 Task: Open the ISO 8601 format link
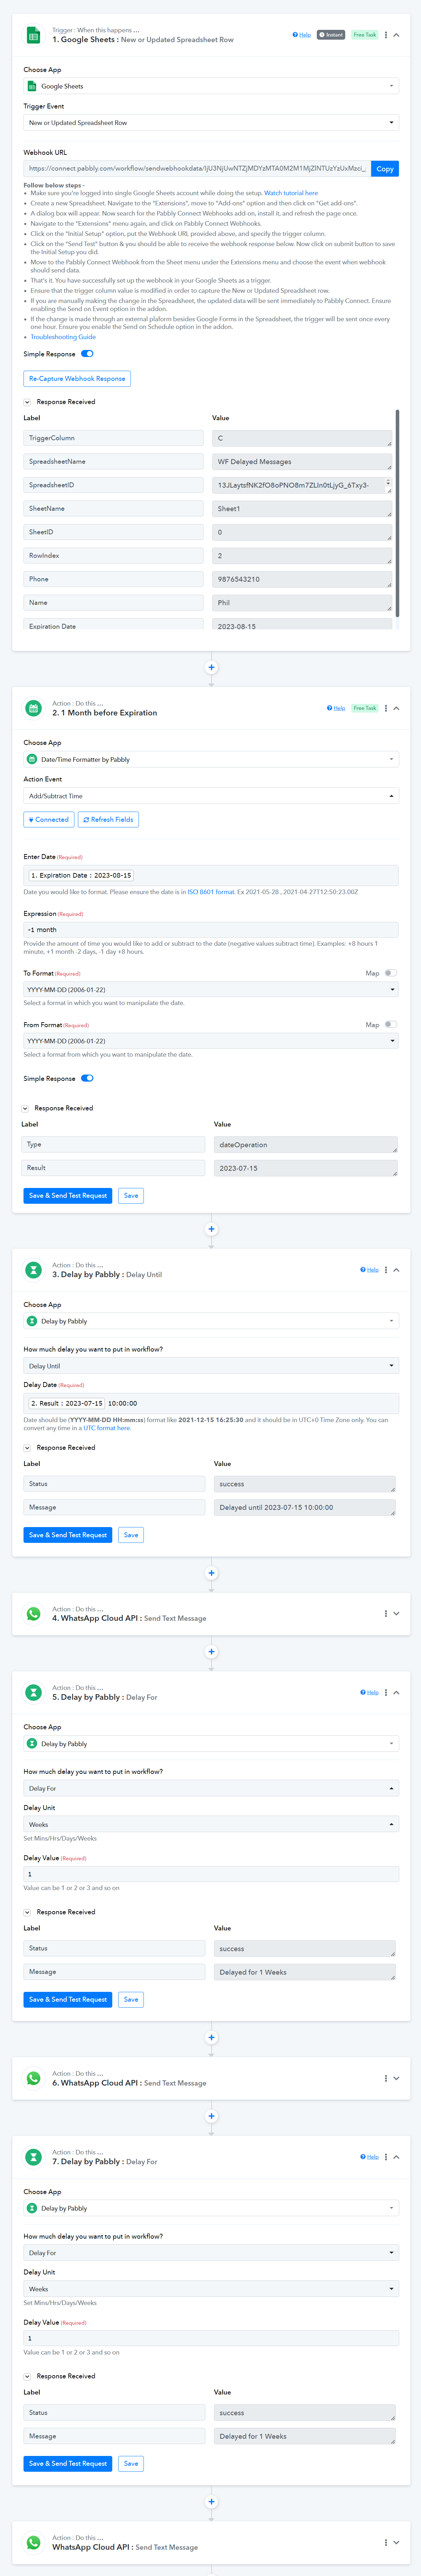[211, 892]
